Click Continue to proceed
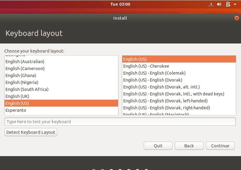 220,146
